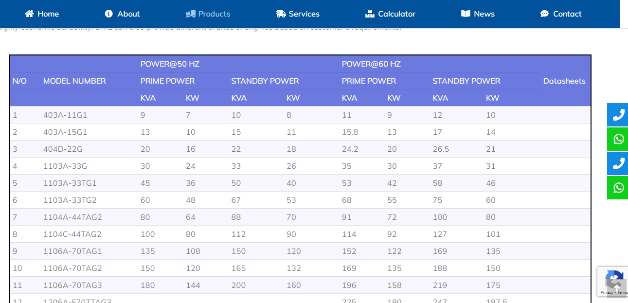Click the lower green WhatsApp button

[618, 188]
